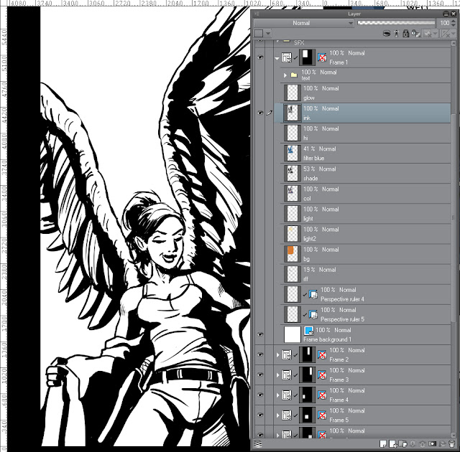Viewport: 460px width, 452px height.
Task: Click the New Vector Layer icon
Action: pos(392,444)
